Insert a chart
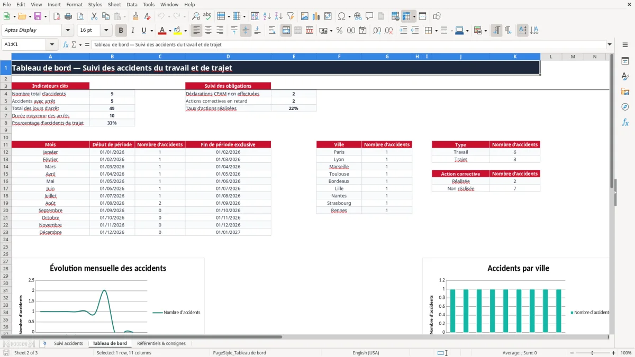 316,16
